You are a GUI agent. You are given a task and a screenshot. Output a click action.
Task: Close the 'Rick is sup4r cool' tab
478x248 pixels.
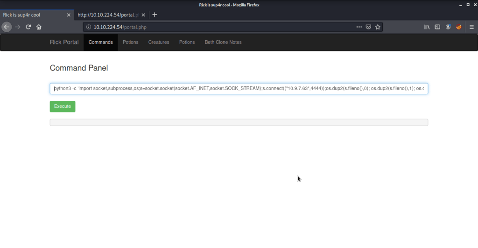69,14
